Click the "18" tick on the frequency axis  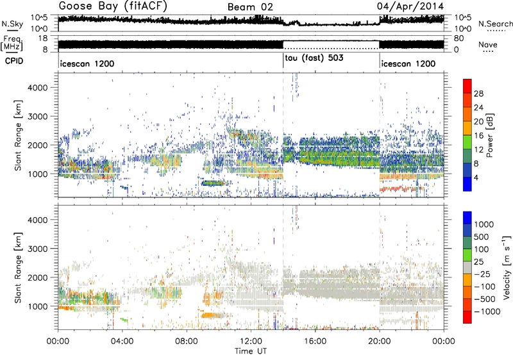43,38
